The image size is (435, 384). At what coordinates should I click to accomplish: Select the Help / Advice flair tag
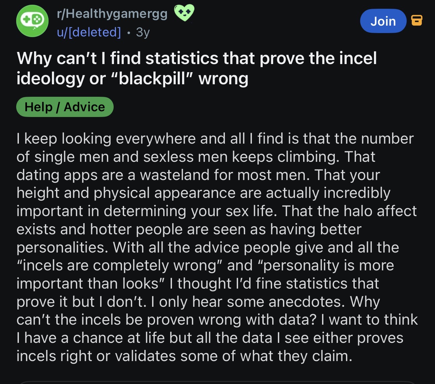[65, 107]
